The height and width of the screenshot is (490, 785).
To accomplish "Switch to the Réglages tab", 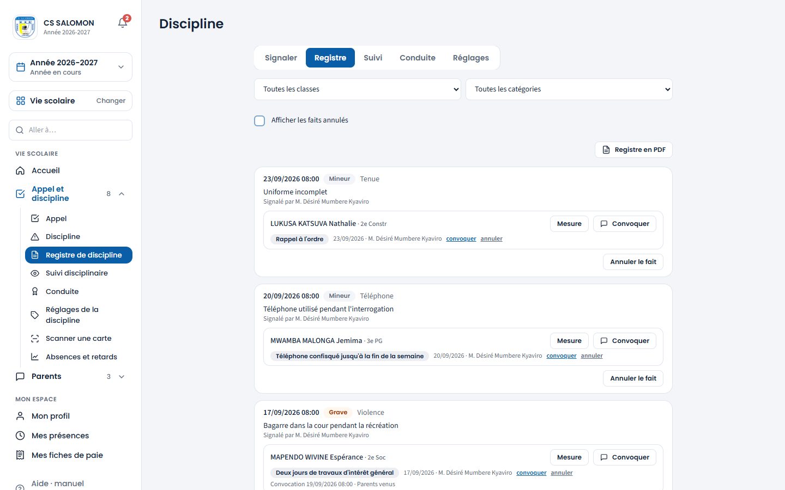I will coord(471,58).
